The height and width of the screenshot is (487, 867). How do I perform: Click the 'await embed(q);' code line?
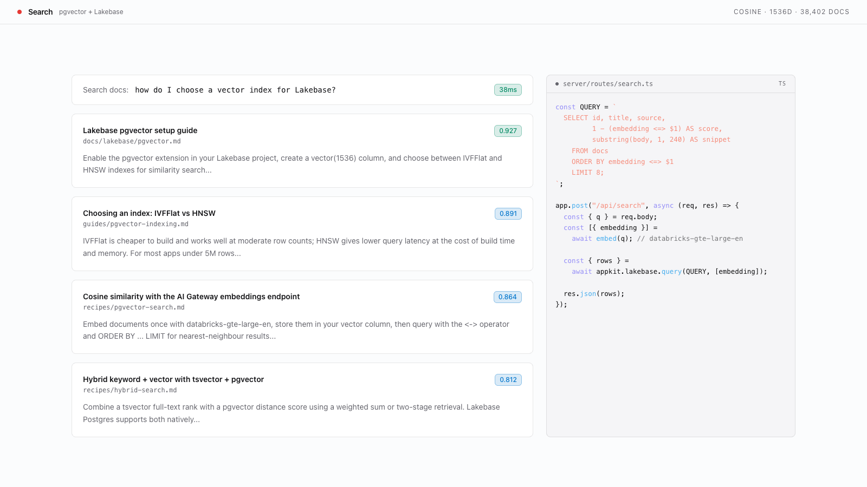(657, 239)
